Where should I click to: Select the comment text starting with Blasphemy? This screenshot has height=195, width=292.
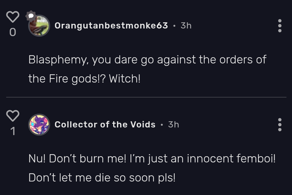(x=147, y=69)
